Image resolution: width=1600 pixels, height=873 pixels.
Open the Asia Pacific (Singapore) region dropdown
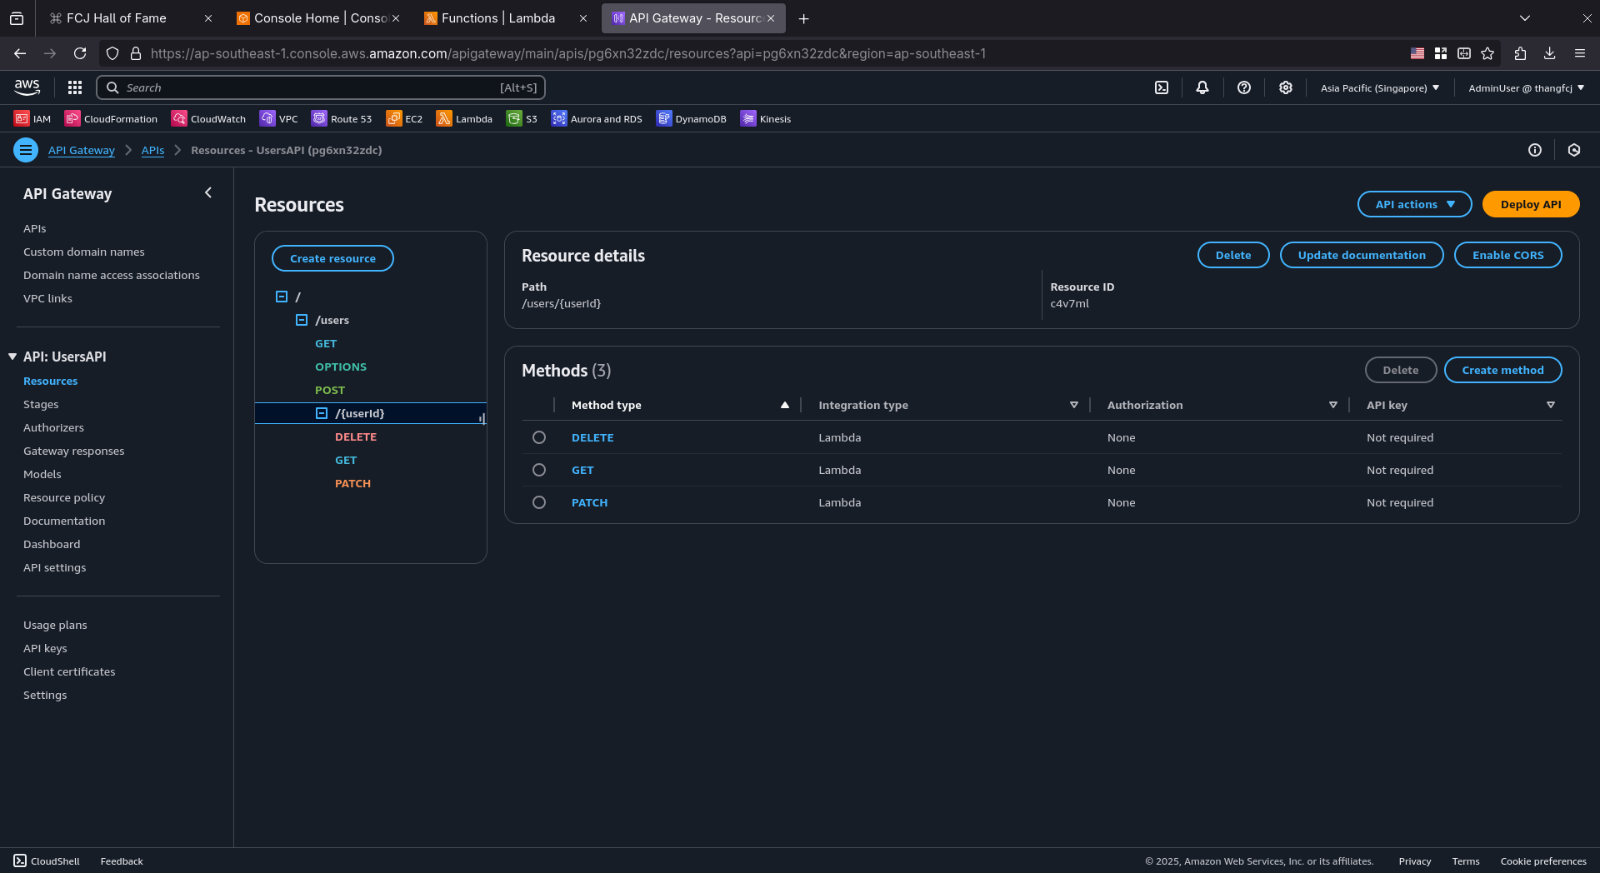point(1380,87)
